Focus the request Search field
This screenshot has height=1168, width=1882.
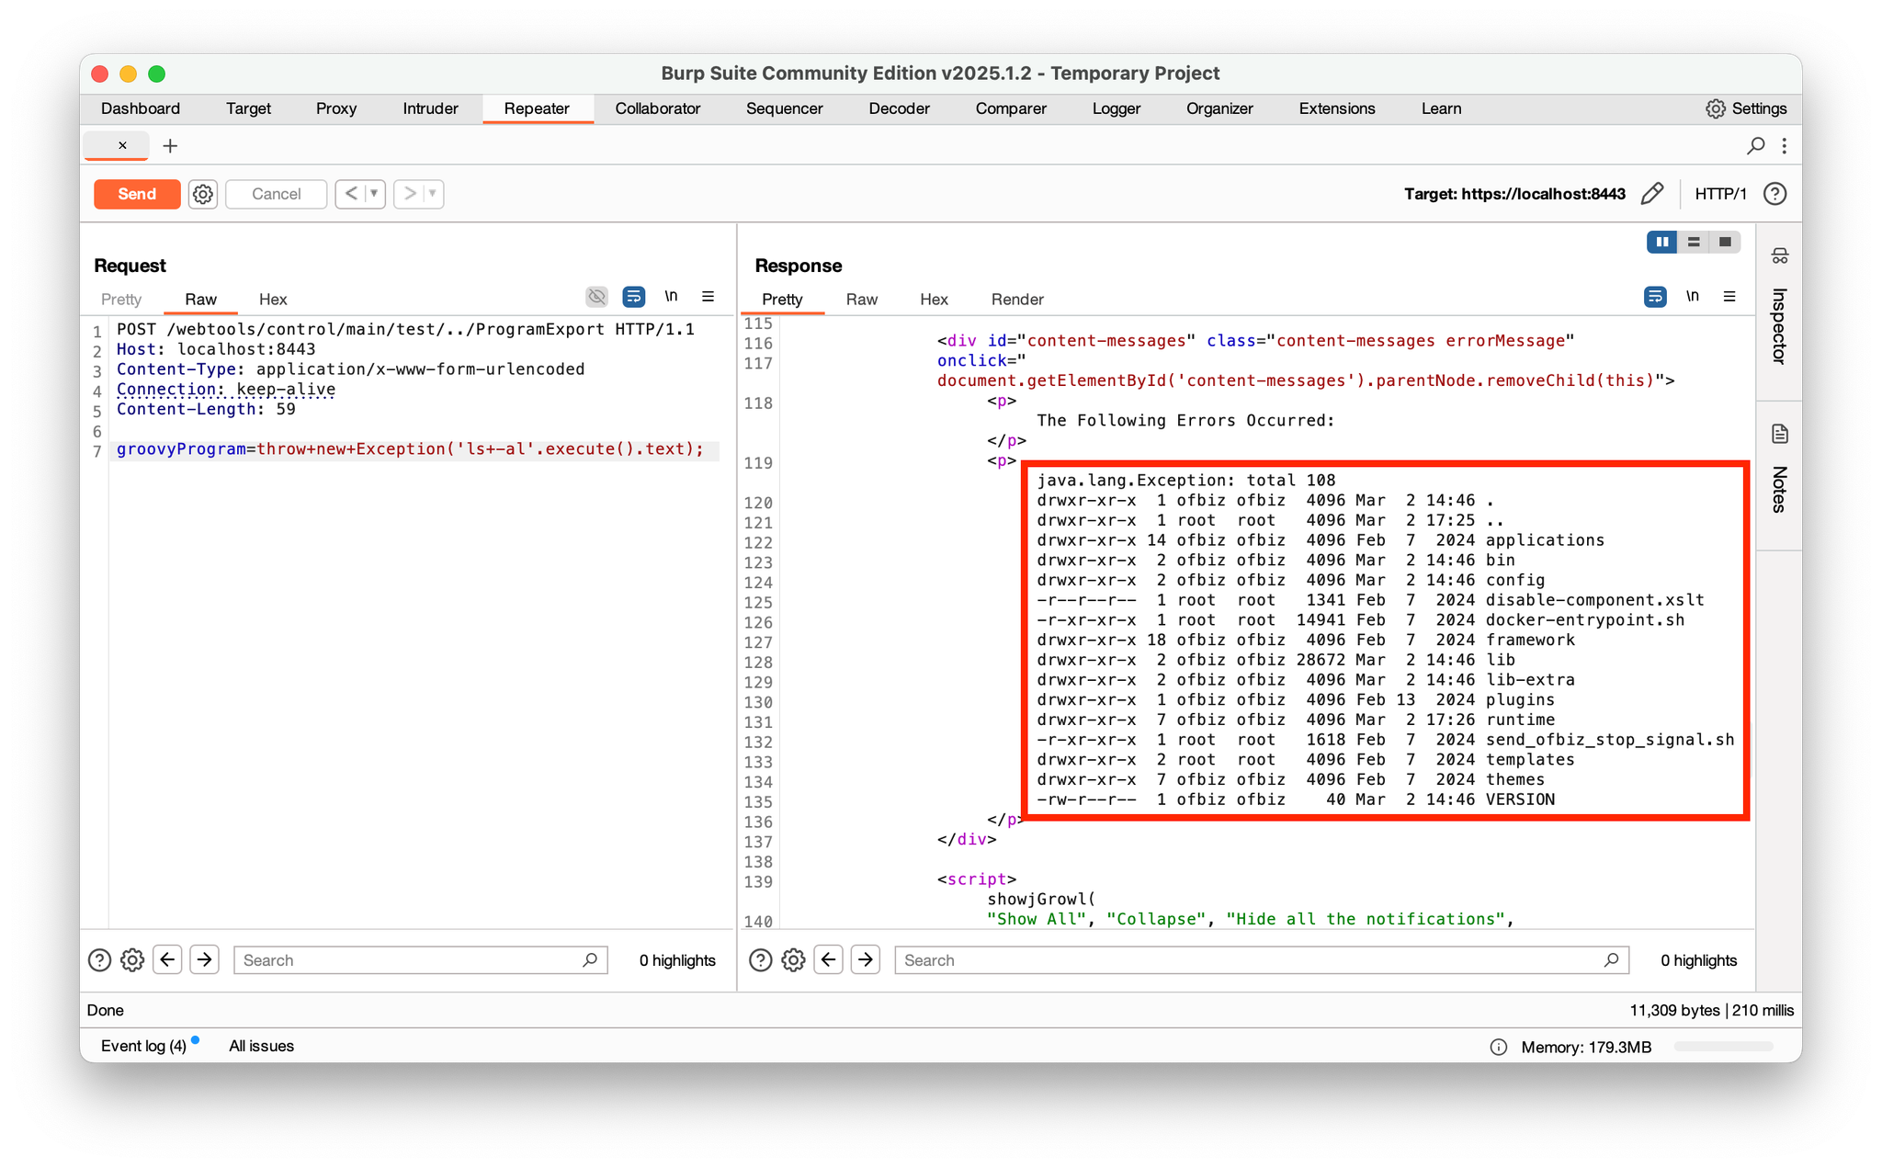tap(421, 960)
